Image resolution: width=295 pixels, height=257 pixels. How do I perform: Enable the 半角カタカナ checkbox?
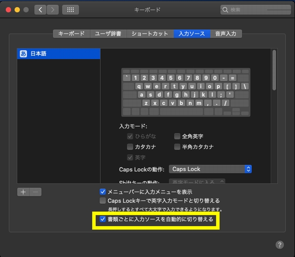(x=177, y=146)
